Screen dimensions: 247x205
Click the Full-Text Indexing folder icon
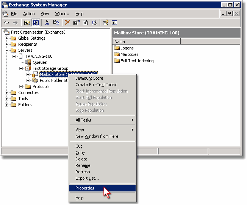point(117,60)
